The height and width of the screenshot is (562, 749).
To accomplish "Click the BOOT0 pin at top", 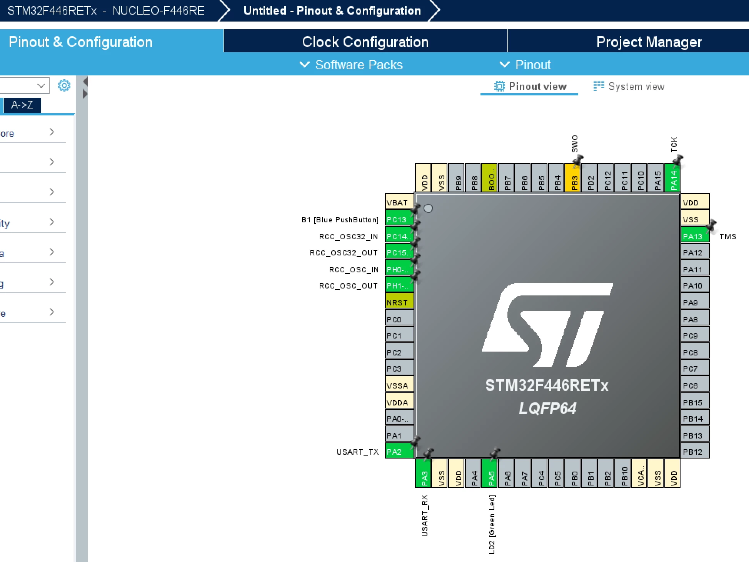I will (490, 178).
